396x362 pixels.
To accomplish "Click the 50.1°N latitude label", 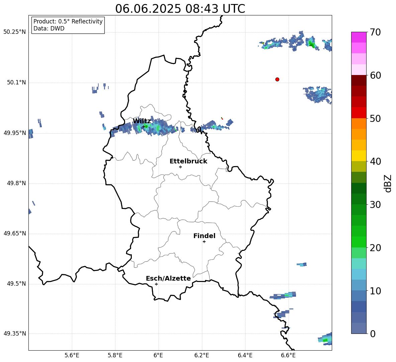I will pos(16,83).
